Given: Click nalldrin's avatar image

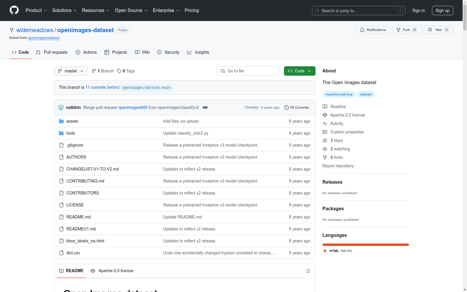Looking at the screenshot, I should point(61,107).
